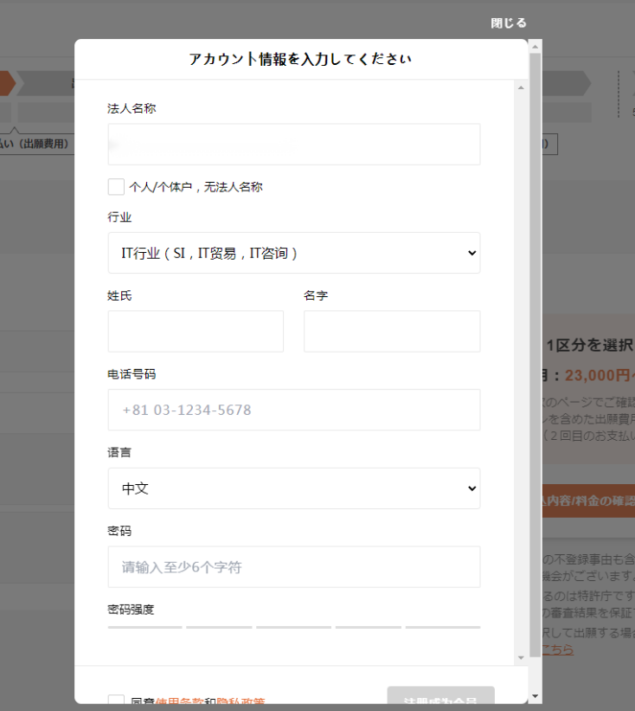Expand the 语言 dropdown showing 中文

tap(293, 488)
